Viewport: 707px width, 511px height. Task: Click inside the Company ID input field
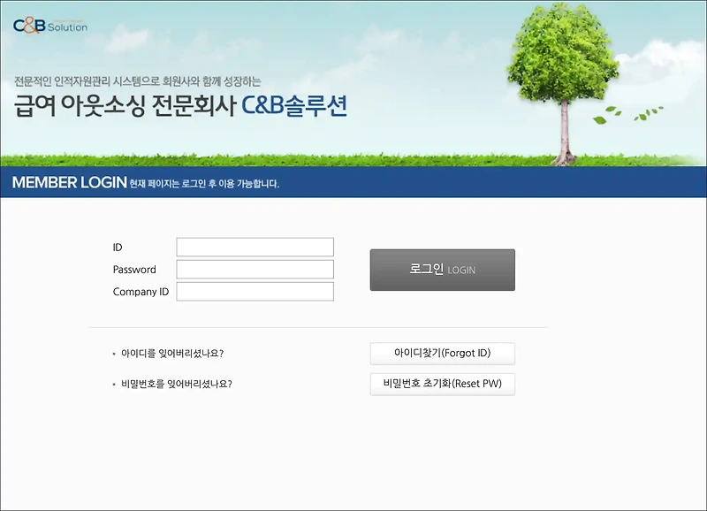coord(255,290)
